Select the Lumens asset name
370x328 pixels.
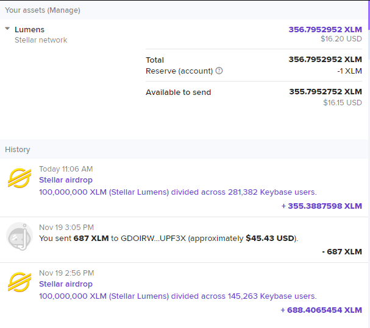pyautogui.click(x=29, y=29)
